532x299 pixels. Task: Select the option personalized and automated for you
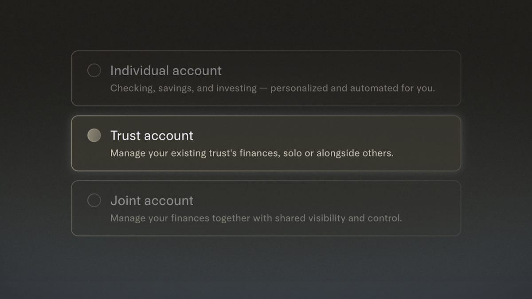point(266,78)
